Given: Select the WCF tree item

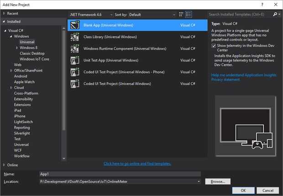Looking at the screenshot, I should (x=18, y=150).
